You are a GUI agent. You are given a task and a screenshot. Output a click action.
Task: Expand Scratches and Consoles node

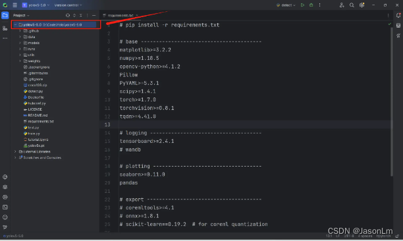pyautogui.click(x=15, y=157)
